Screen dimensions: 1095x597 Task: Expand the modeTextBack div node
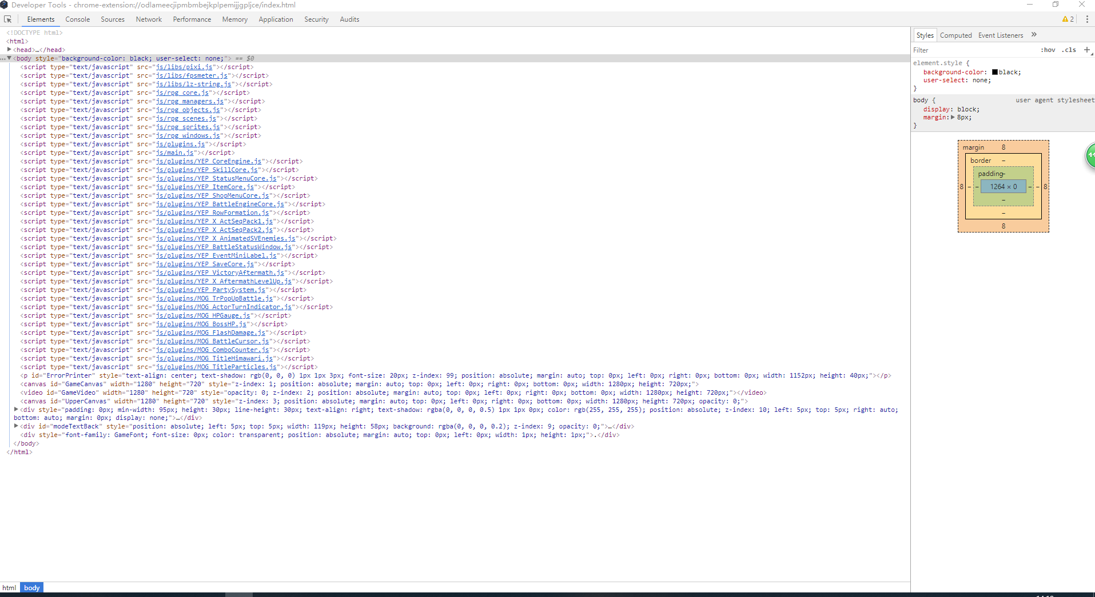coord(16,426)
